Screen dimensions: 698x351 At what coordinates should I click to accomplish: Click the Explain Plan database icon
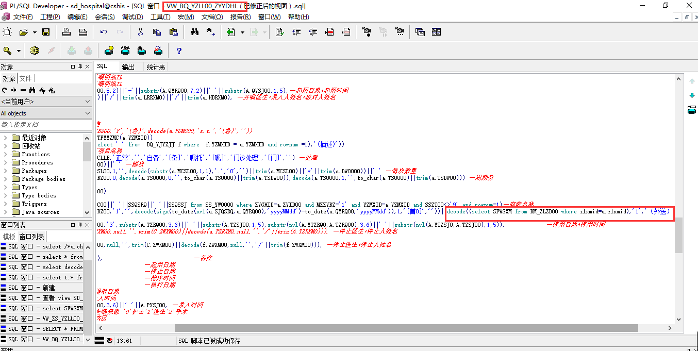109,51
